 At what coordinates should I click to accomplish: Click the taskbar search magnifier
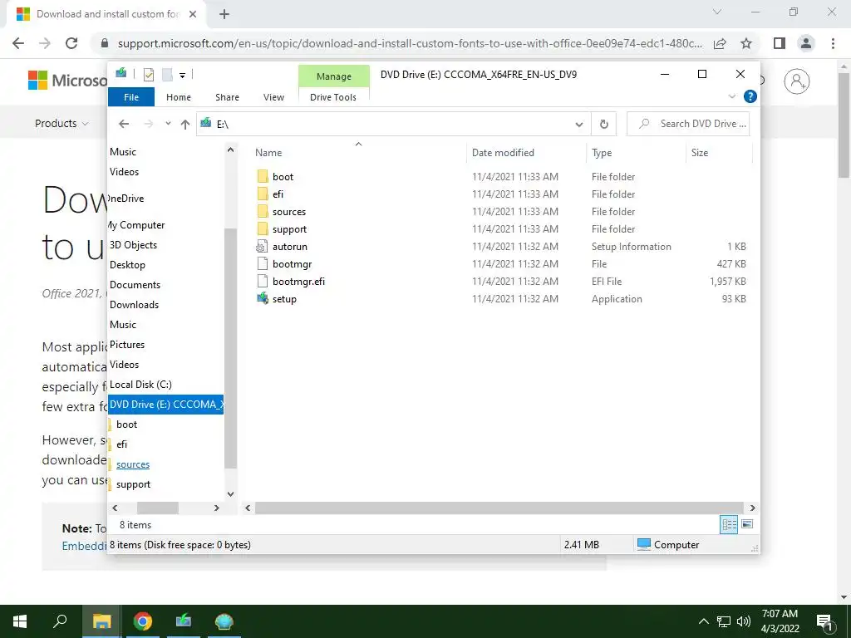[60, 621]
